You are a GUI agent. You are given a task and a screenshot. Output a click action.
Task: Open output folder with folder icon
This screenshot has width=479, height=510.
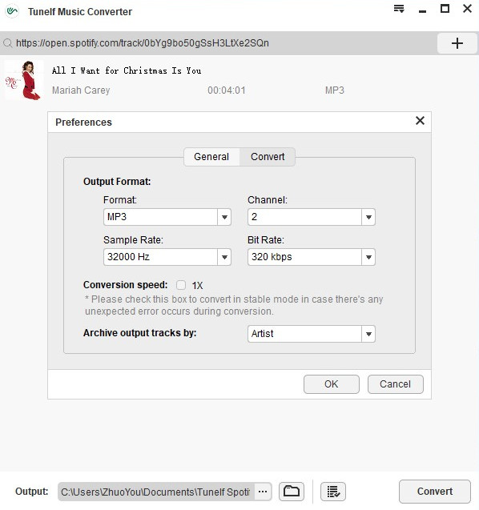pos(292,491)
